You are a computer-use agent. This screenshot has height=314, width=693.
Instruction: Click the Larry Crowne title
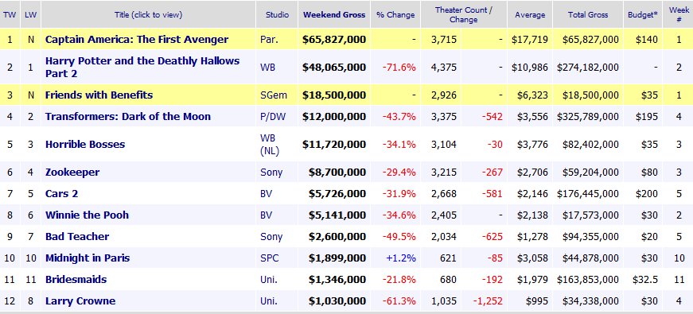tap(80, 301)
